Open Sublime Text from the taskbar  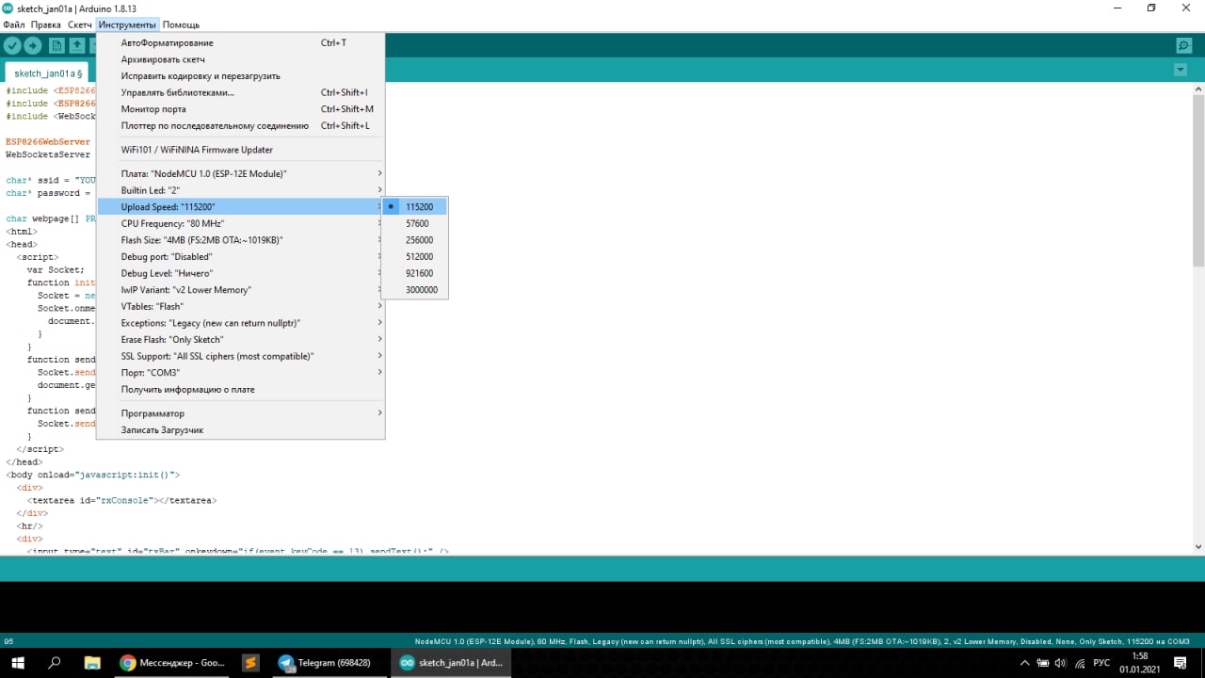click(x=249, y=663)
